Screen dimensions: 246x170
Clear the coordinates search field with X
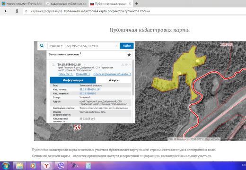tap(116, 46)
